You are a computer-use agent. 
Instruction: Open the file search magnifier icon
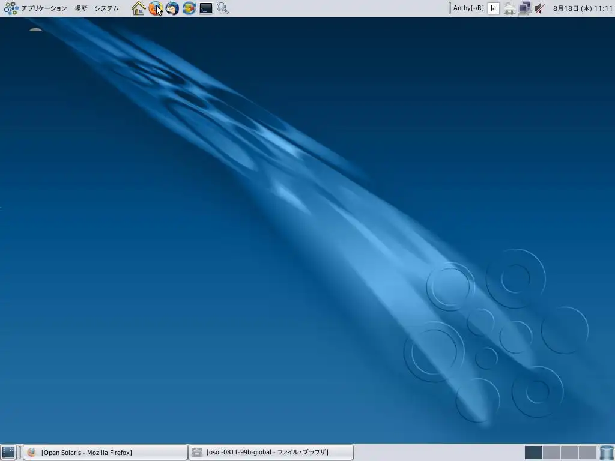click(x=223, y=8)
